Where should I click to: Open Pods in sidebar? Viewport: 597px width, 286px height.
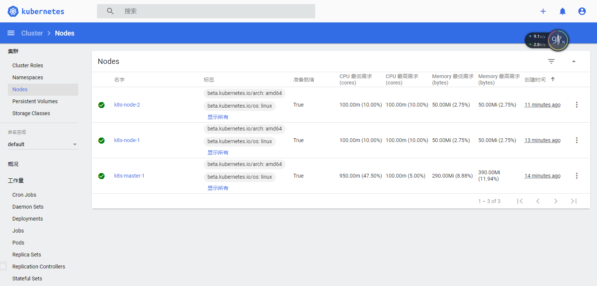pos(18,243)
